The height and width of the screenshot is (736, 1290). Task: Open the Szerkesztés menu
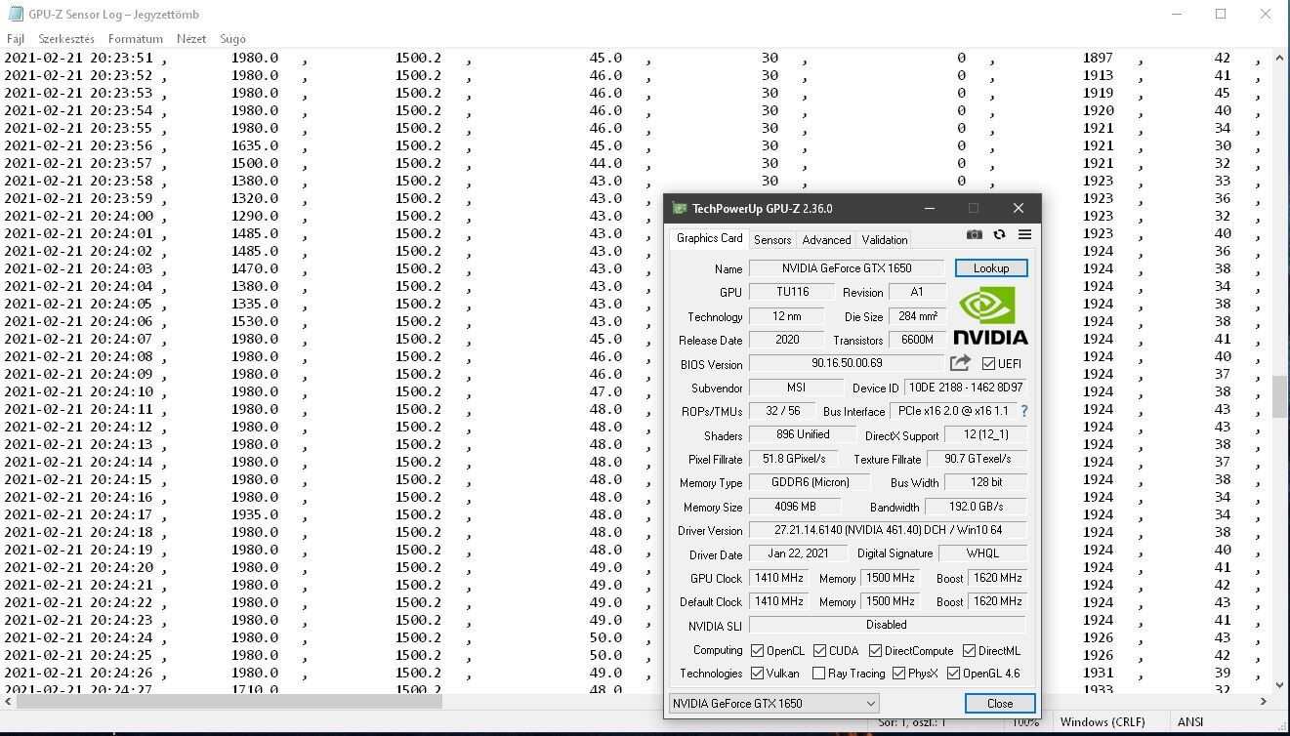click(66, 39)
